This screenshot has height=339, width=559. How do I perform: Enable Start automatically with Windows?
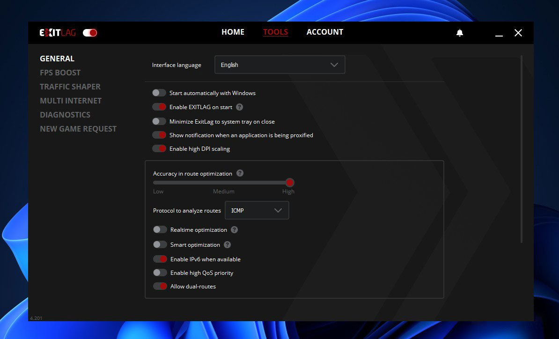click(159, 93)
